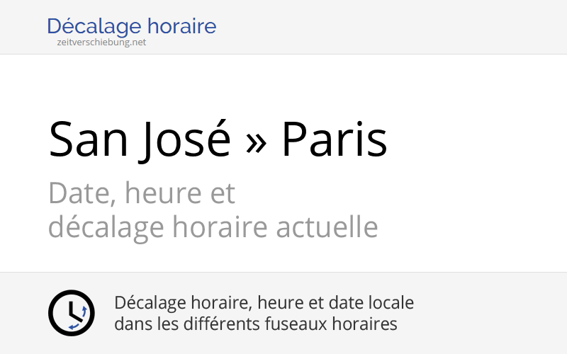Click Paris in the main heading

334,139
